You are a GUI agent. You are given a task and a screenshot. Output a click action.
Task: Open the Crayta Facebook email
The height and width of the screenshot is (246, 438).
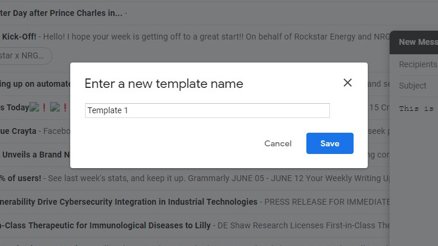(35, 131)
